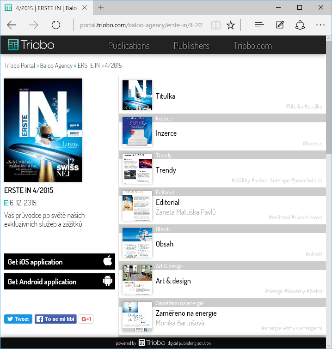Click the Trendy article thumbnail

[137, 168]
